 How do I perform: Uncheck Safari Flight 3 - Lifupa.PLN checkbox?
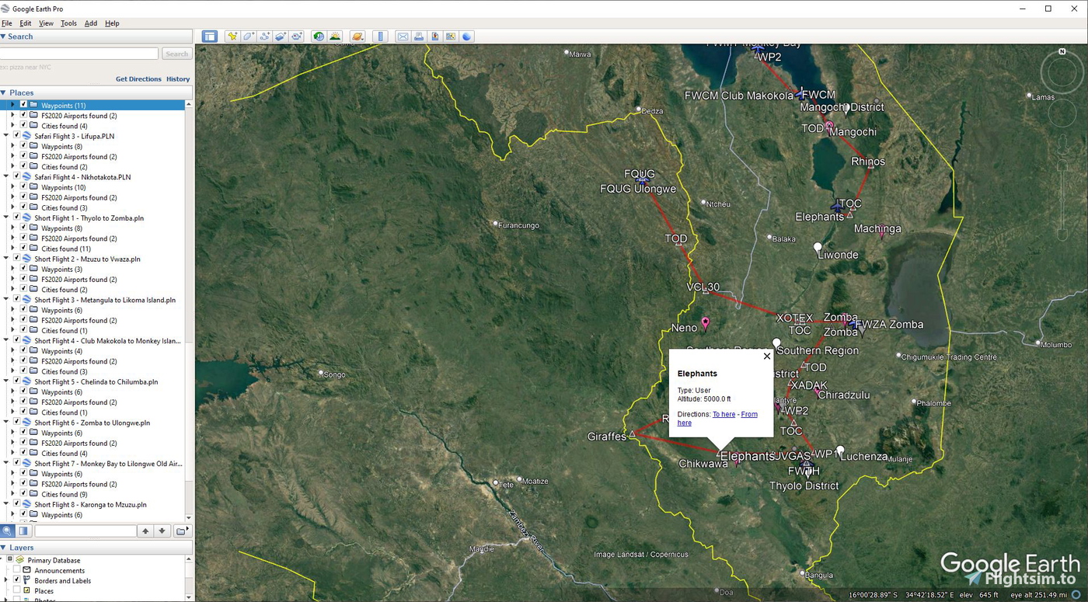[16, 136]
